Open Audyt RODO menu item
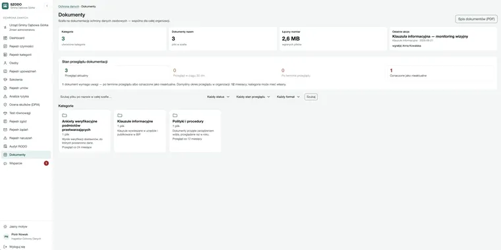Image resolution: width=501 pixels, height=250 pixels. (x=26, y=146)
